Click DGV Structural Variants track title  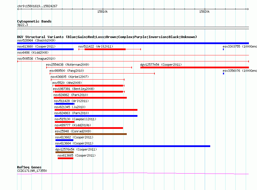tap(107, 37)
